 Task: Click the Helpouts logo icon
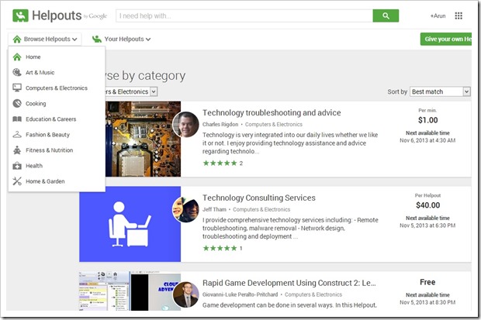click(21, 15)
